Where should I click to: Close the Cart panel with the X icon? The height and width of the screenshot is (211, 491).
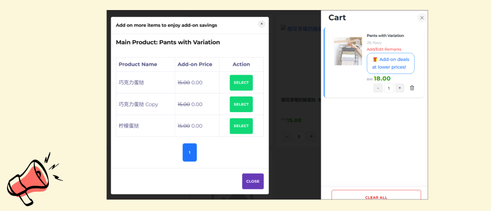[421, 18]
